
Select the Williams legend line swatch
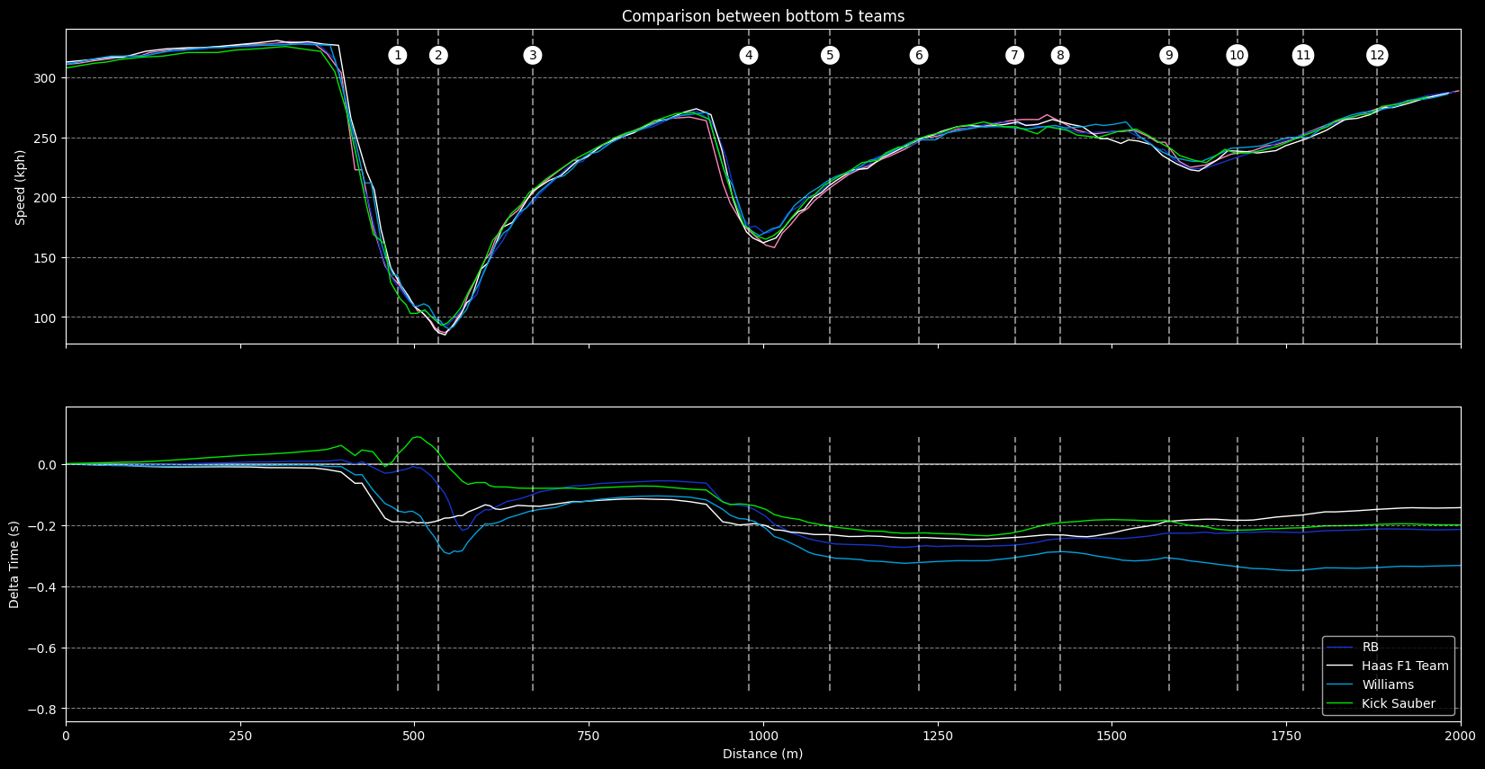coord(1341,685)
